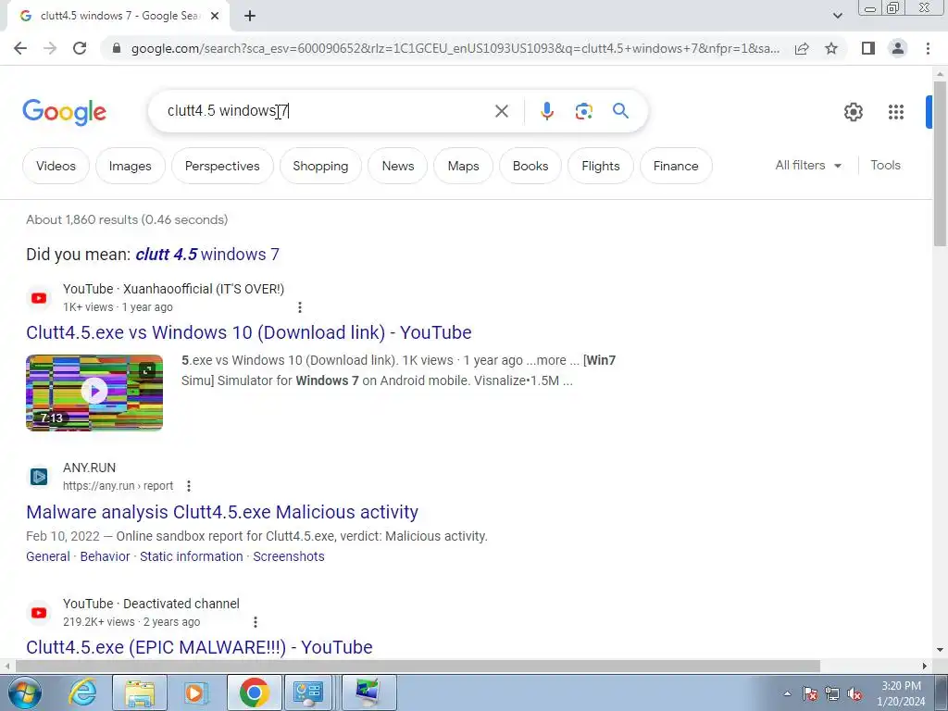The height and width of the screenshot is (711, 948).
Task: Filter results by Maps
Action: tap(463, 166)
